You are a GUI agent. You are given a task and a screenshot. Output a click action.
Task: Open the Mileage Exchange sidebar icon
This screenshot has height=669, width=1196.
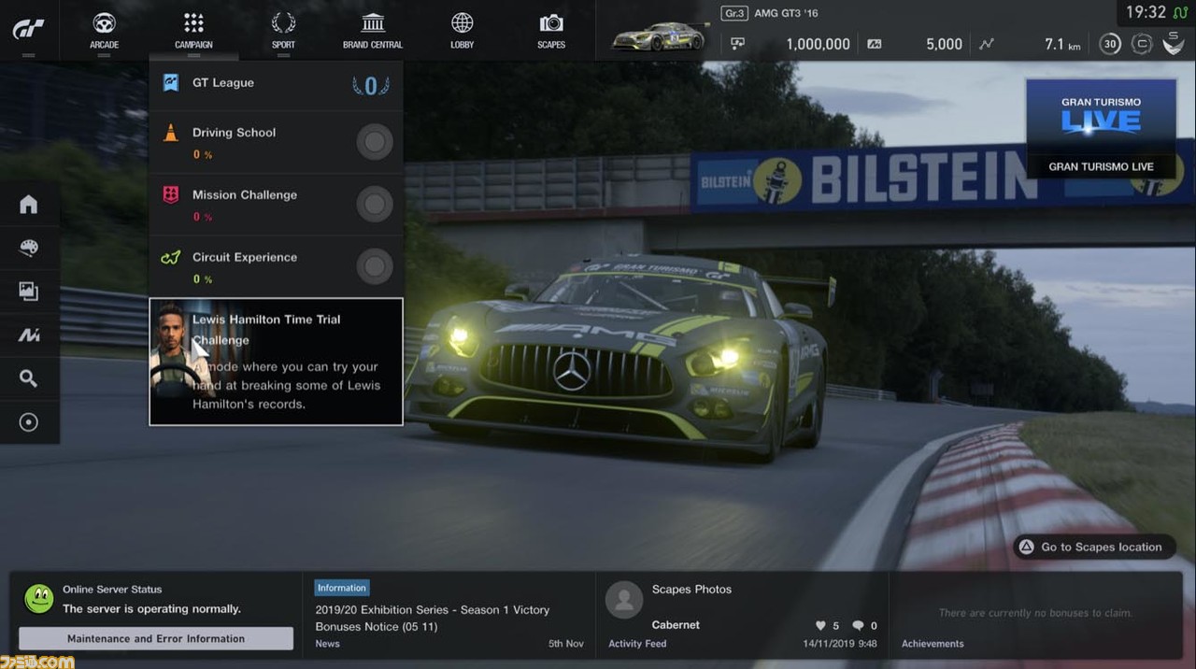click(29, 334)
